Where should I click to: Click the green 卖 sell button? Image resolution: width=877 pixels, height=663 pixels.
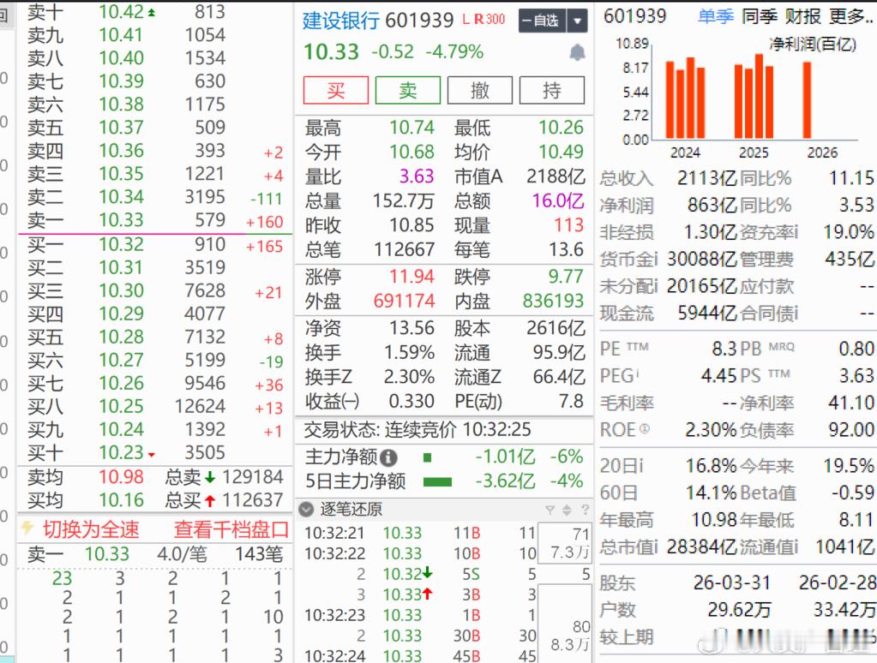coord(408,90)
